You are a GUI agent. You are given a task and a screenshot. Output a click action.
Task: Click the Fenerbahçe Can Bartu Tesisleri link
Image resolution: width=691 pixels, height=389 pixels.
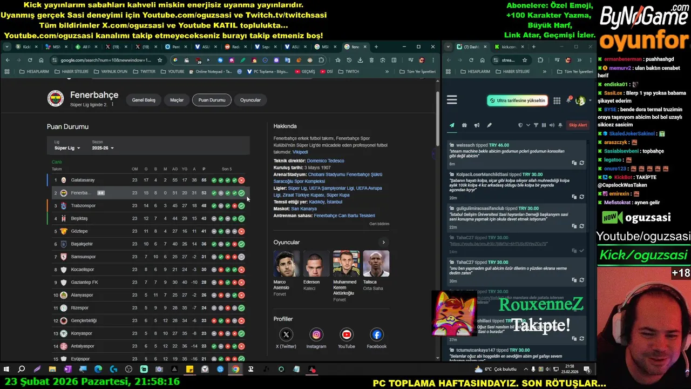344,216
